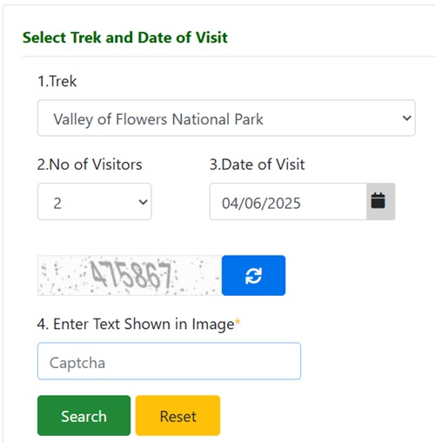The height and width of the screenshot is (442, 435).
Task: Click the distorted captcha number image
Action: [x=130, y=275]
